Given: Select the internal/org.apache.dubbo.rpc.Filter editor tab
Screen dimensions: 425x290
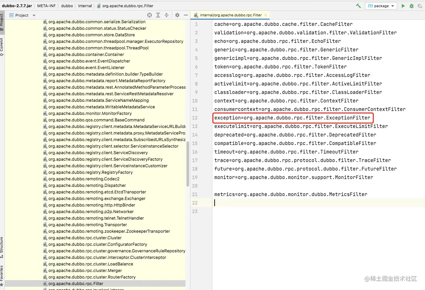Looking at the screenshot, I should pos(230,15).
